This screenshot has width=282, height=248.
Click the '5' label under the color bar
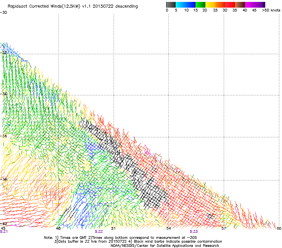tap(176, 10)
